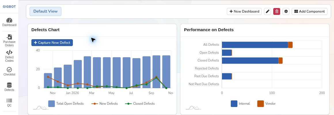Open the Checklist checkmark icon

[10, 70]
